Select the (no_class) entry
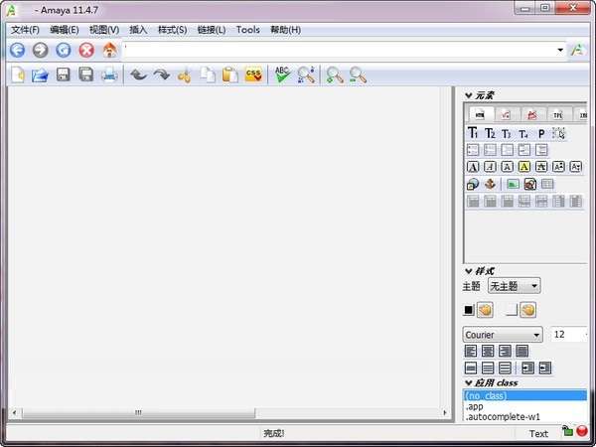Image resolution: width=596 pixels, height=447 pixels. pos(524,395)
